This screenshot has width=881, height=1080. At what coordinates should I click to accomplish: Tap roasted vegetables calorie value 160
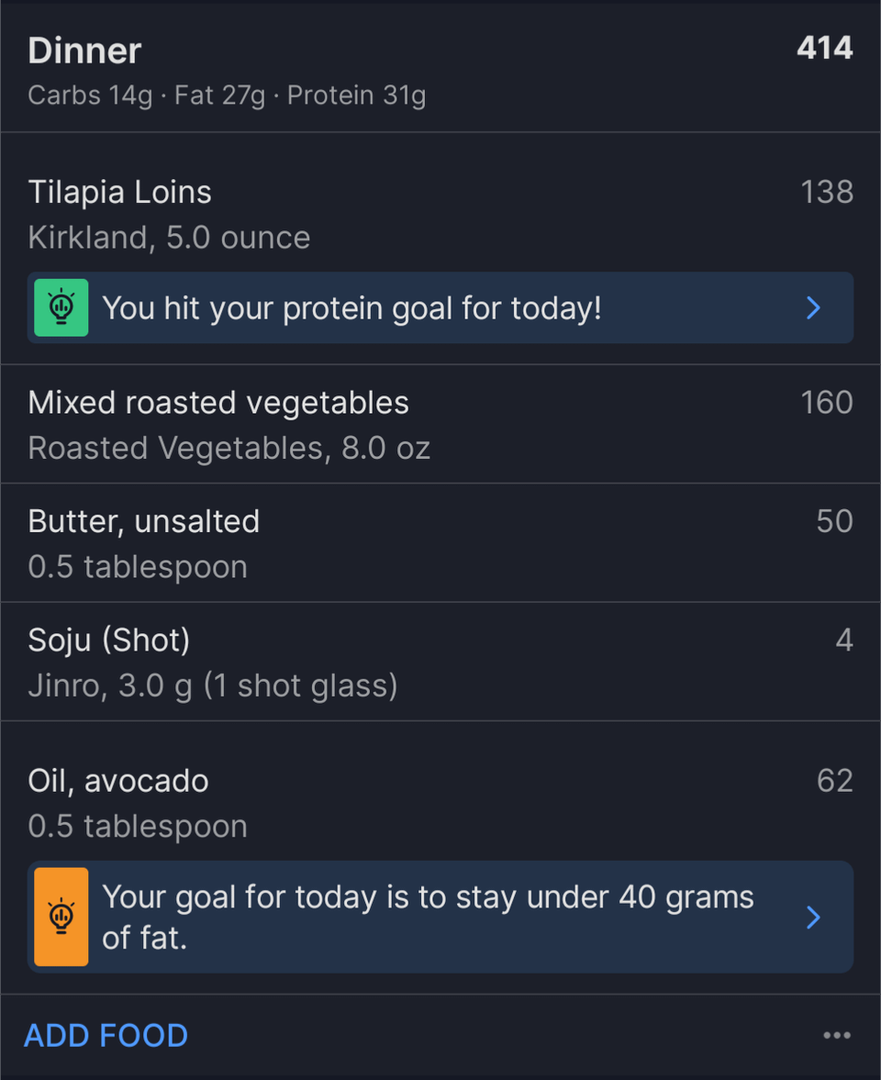tap(827, 402)
